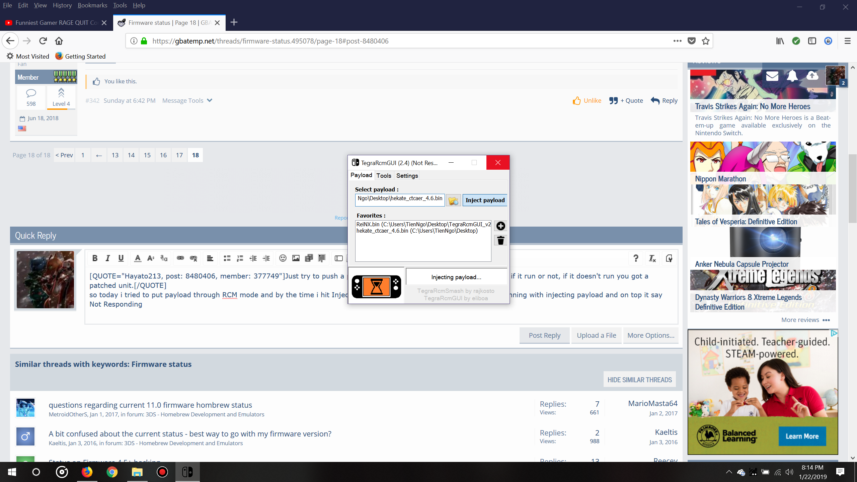The width and height of the screenshot is (857, 482).
Task: Open the Firefox History menu
Action: coord(62,5)
